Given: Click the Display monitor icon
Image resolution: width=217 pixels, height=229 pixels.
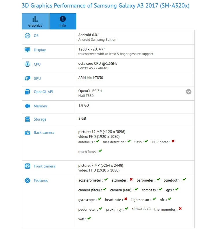Looking at the screenshot, I should click(27, 50).
